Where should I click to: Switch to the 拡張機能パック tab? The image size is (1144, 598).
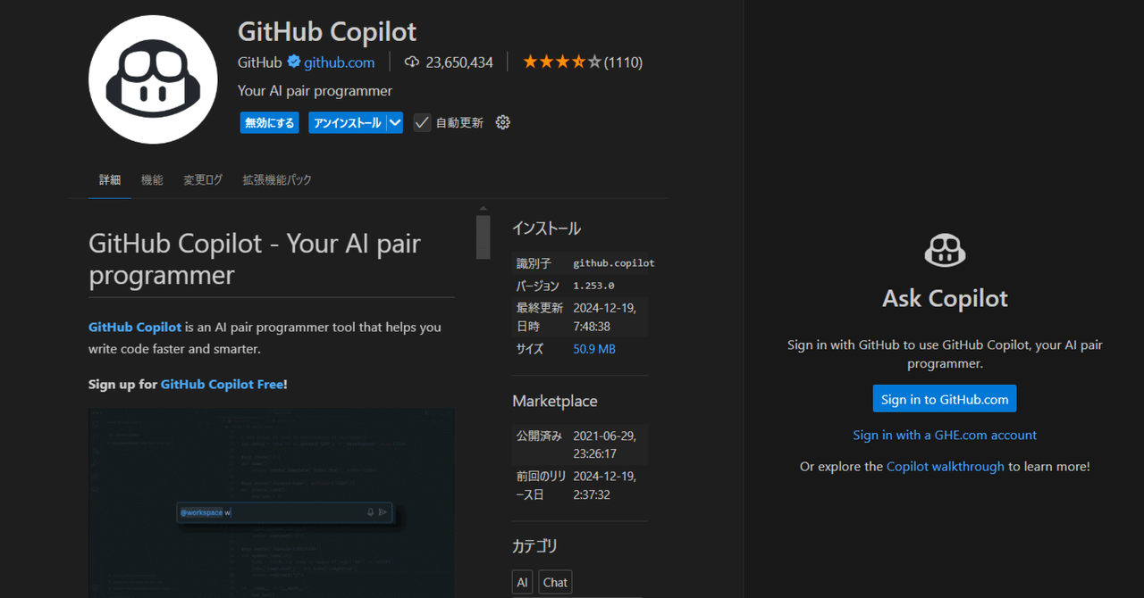pyautogui.click(x=274, y=179)
